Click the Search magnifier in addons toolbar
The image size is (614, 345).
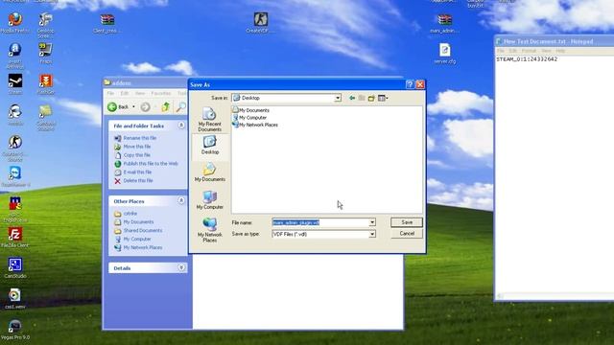pyautogui.click(x=181, y=106)
